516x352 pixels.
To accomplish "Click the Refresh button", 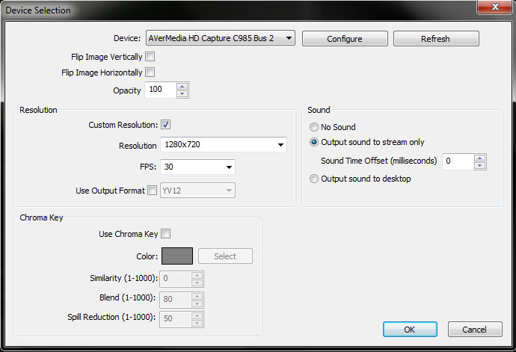I will (436, 39).
